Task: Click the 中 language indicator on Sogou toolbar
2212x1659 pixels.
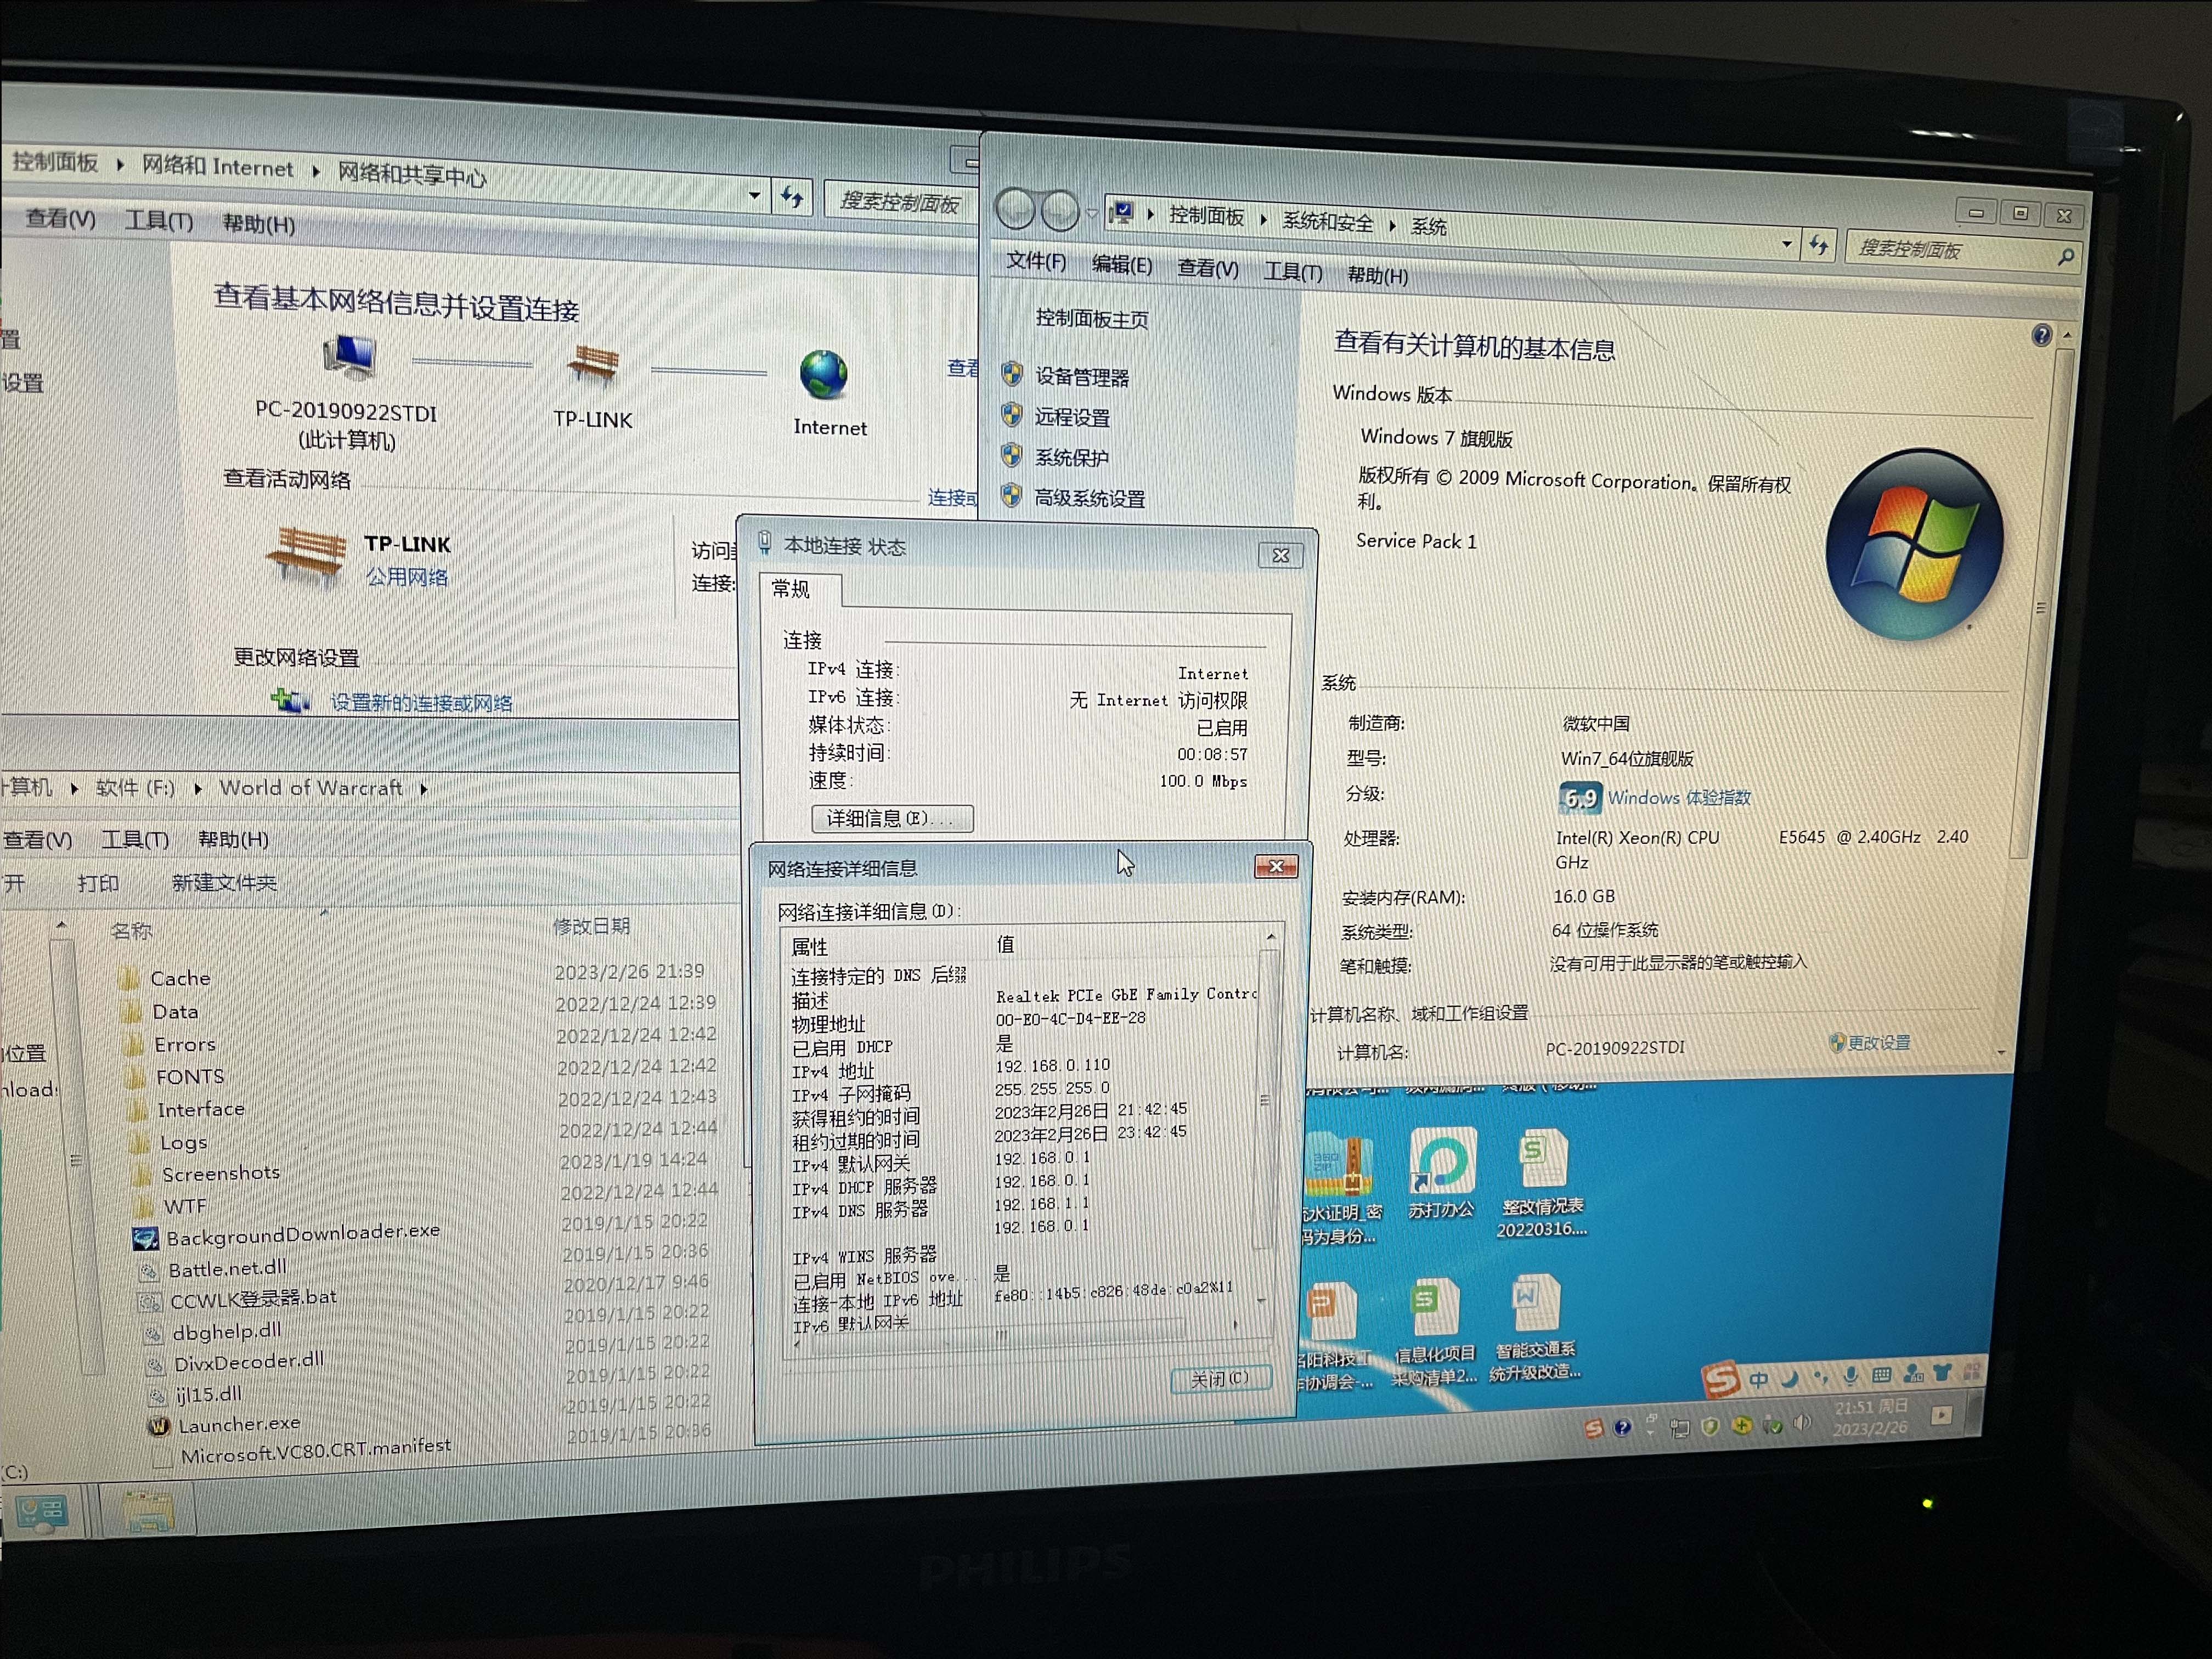Action: coord(1759,1379)
